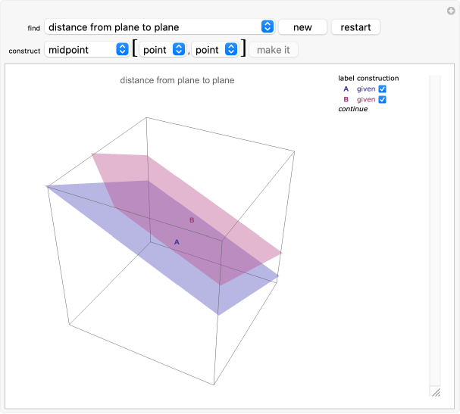This screenshot has height=414, width=460.
Task: Click the purple letter A in the label list
Action: tap(346, 89)
